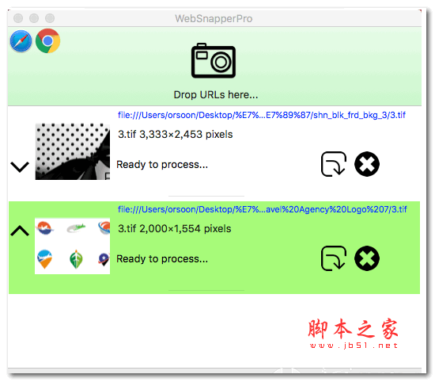Collapse the 2,000×1,554 item with up chevron

(20, 231)
